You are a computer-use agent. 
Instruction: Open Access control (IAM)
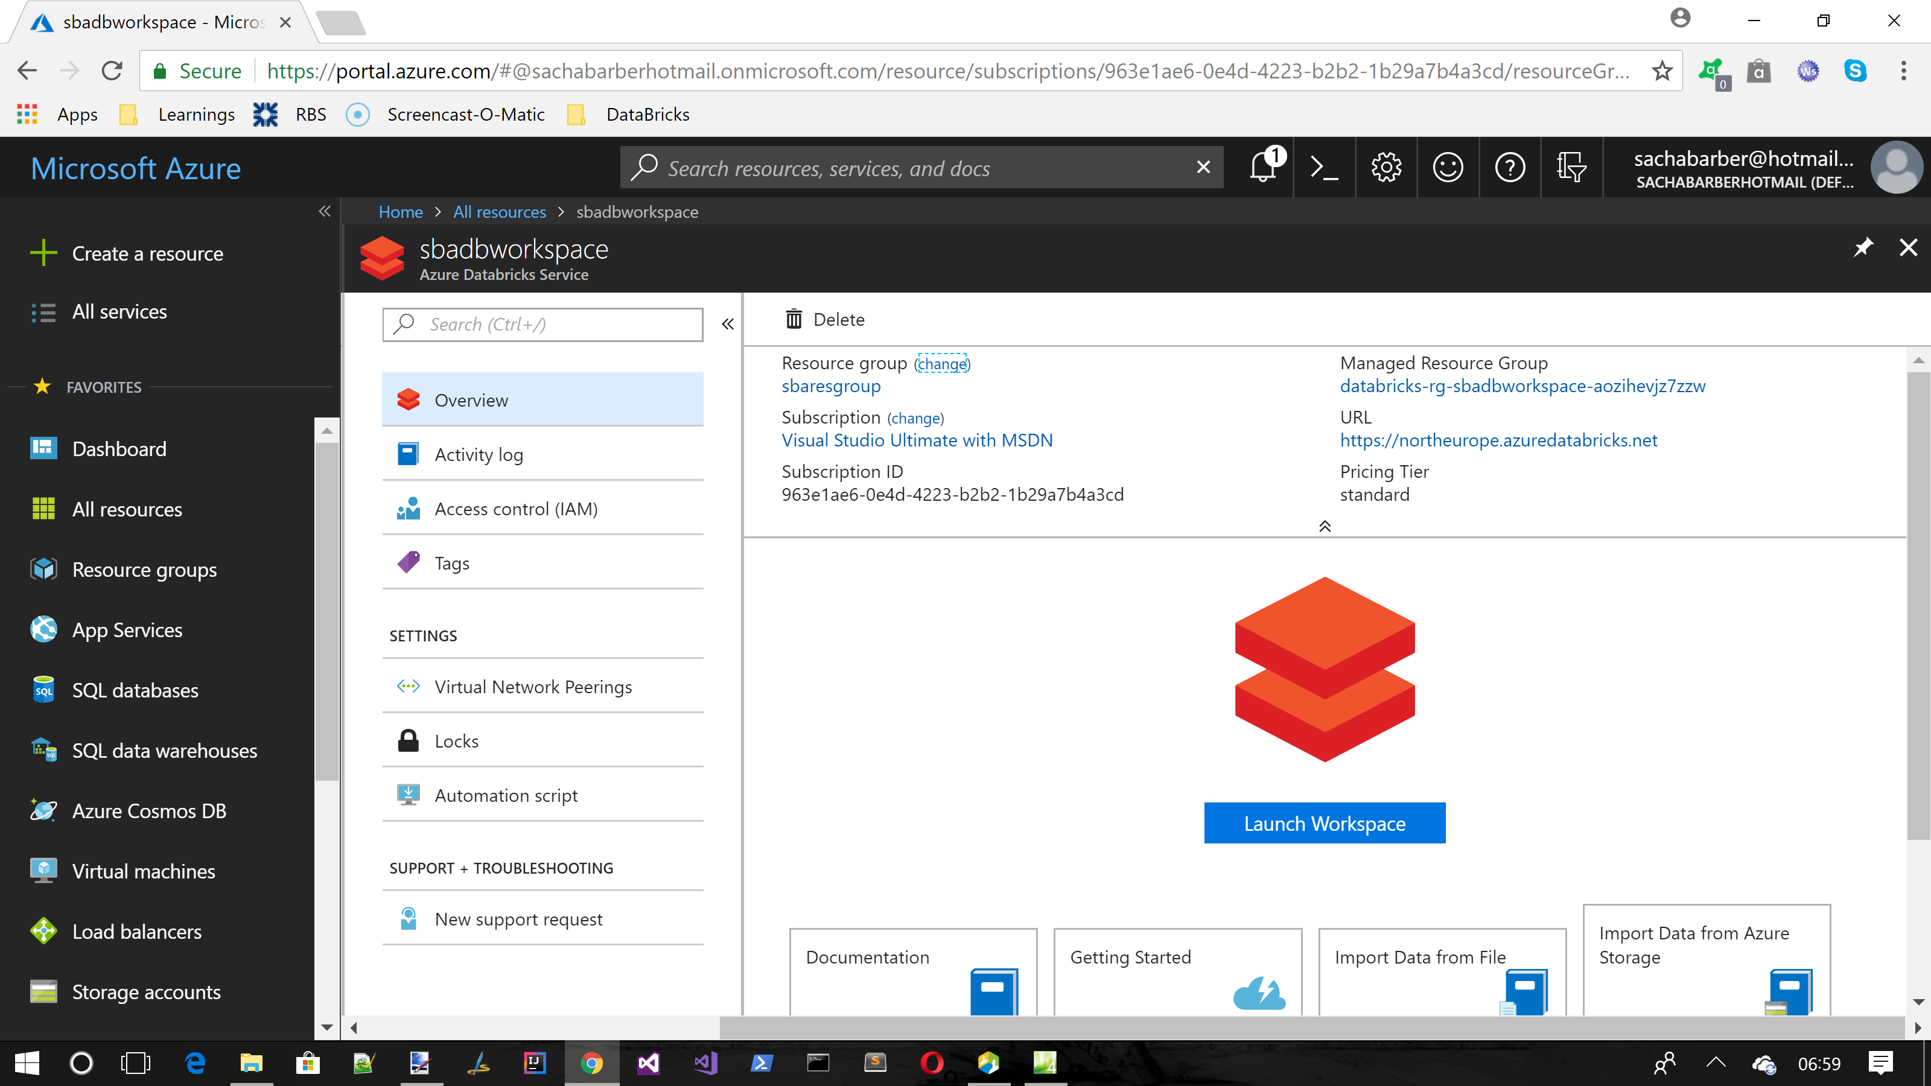(542, 509)
